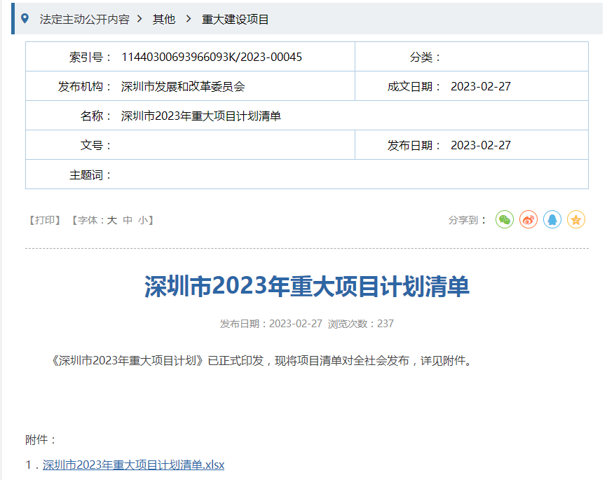Click the blue article title heading
Screen dimensions: 607x480
pos(306,286)
